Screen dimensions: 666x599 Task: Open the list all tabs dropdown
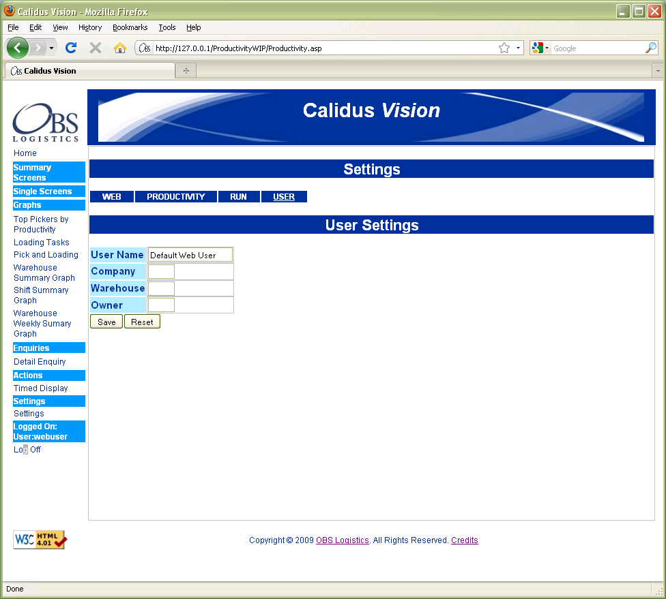(x=658, y=70)
